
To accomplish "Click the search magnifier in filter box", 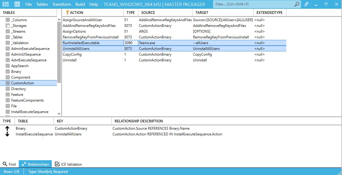I will coord(297,4).
